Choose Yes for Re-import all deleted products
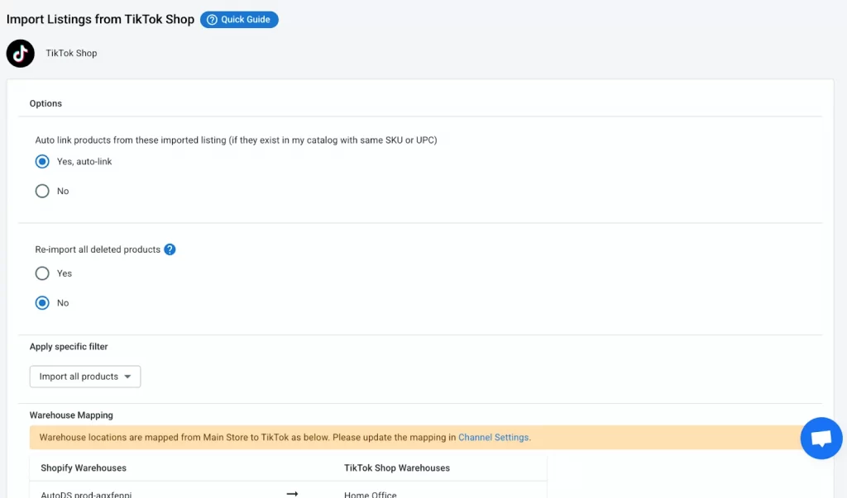The image size is (847, 498). point(42,273)
